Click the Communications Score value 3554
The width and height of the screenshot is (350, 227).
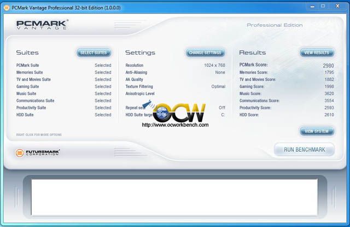(329, 100)
